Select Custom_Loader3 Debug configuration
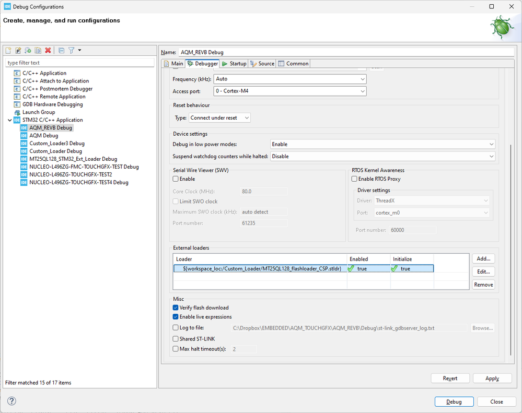This screenshot has height=413, width=522. (57, 143)
